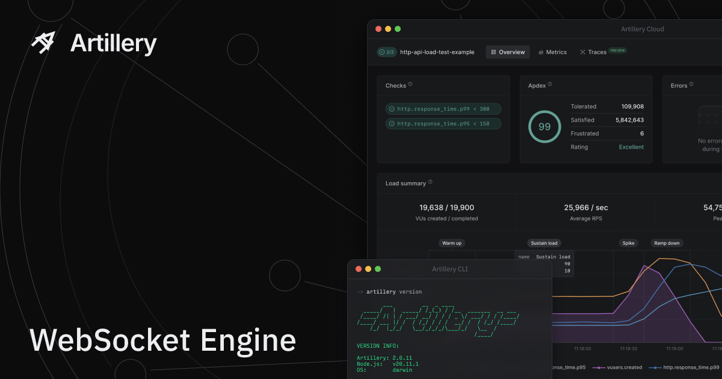Click the info icon next to Load summary

[x=430, y=182]
